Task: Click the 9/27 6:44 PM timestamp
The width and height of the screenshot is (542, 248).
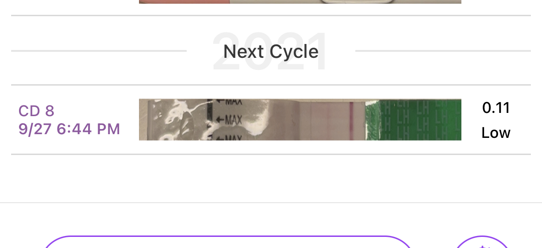Action: click(x=69, y=129)
